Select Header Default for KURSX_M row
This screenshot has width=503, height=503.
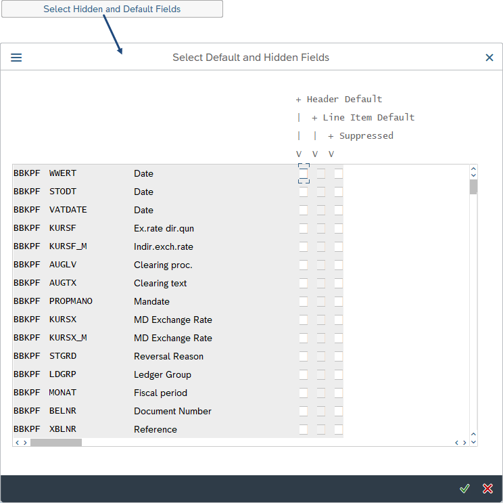[x=304, y=338]
